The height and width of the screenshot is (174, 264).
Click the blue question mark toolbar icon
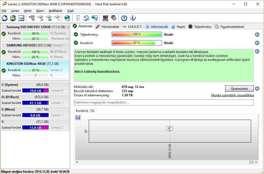(124, 18)
